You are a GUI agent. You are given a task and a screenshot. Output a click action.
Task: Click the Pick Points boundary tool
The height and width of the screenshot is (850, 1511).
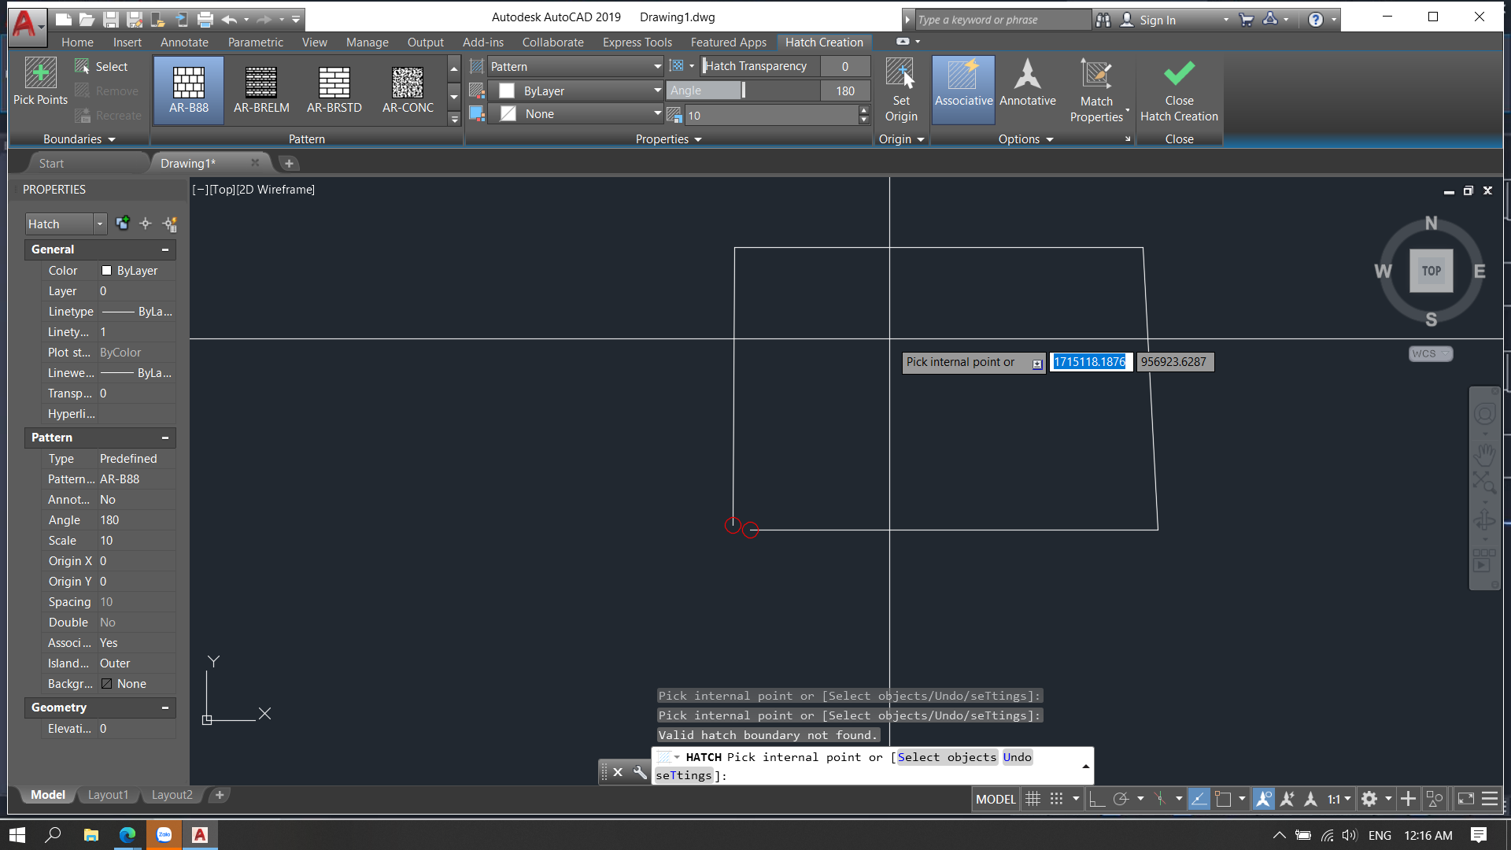(40, 82)
